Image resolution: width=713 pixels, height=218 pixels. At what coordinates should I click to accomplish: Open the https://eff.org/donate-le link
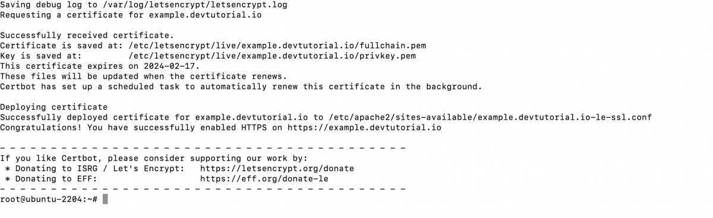264,178
